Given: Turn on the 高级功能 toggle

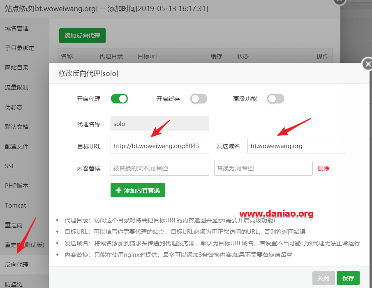Looking at the screenshot, I should (275, 98).
